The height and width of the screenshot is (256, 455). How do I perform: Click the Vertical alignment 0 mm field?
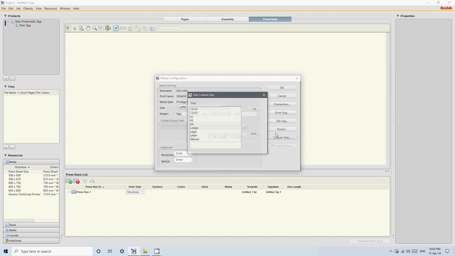pyautogui.click(x=183, y=160)
